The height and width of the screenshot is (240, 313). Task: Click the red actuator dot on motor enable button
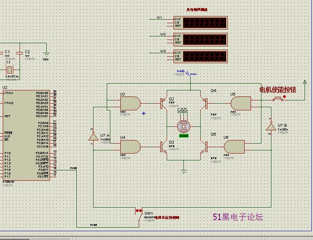(x=285, y=97)
